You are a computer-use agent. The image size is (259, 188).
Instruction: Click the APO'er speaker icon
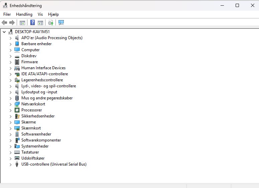tap(17, 38)
